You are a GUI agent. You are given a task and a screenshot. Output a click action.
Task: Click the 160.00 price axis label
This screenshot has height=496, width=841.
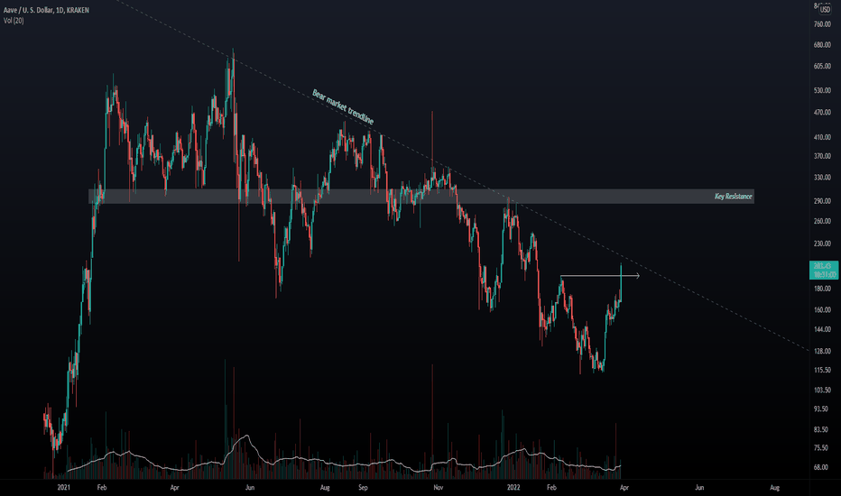point(822,310)
